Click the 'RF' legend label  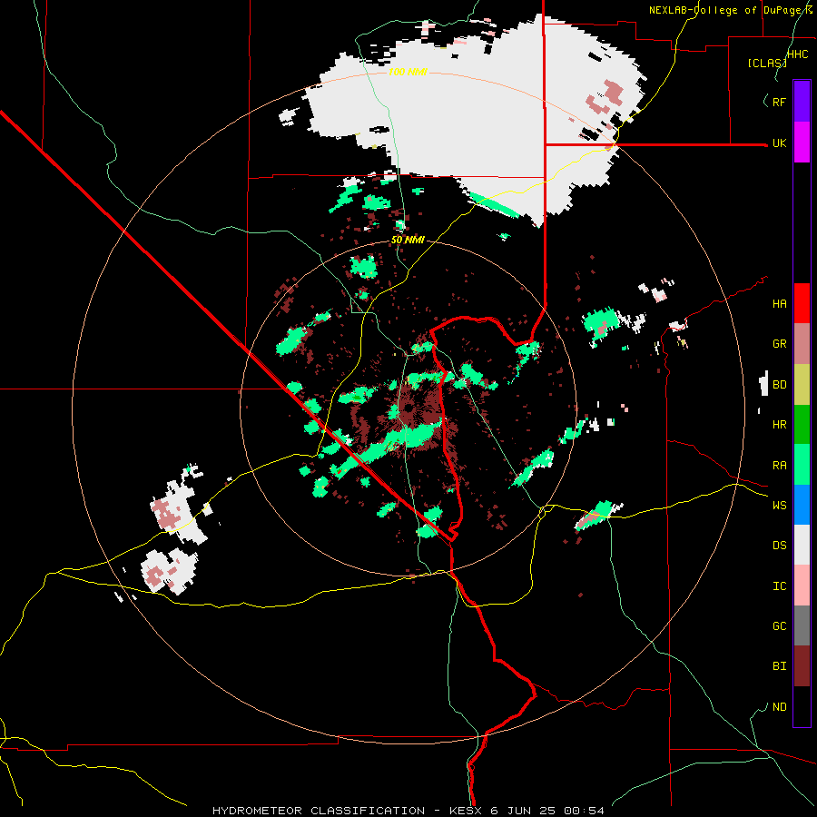[x=779, y=102]
